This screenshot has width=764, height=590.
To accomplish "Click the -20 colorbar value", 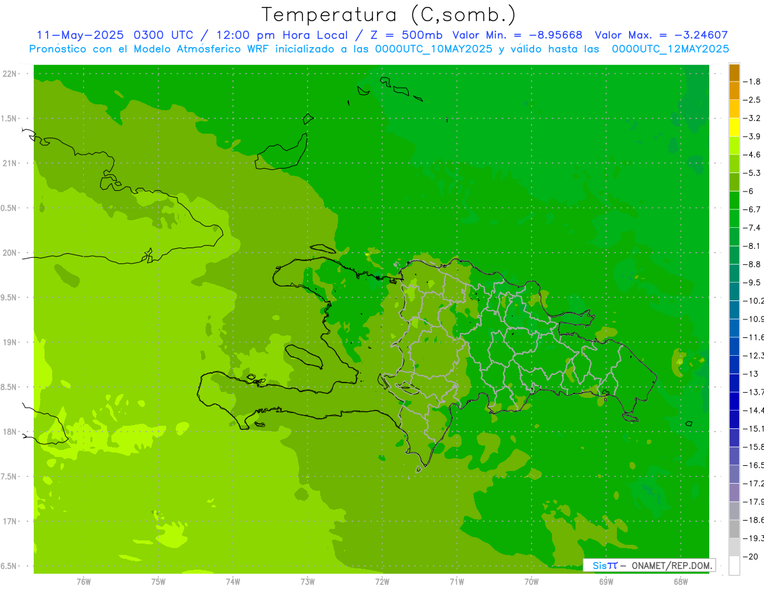I will 751,556.
